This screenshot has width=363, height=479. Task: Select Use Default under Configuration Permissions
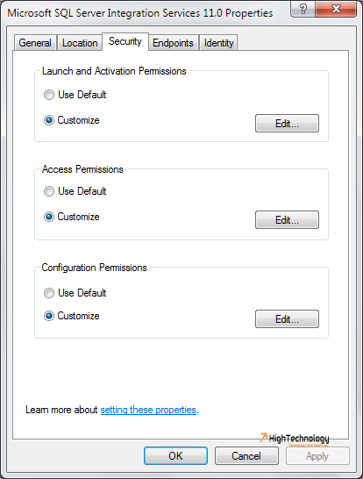(x=49, y=293)
